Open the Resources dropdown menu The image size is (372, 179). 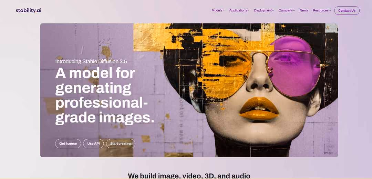(321, 10)
